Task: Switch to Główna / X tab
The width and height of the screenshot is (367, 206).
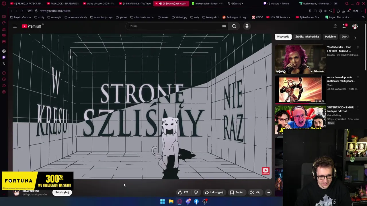Action: pos(243,3)
